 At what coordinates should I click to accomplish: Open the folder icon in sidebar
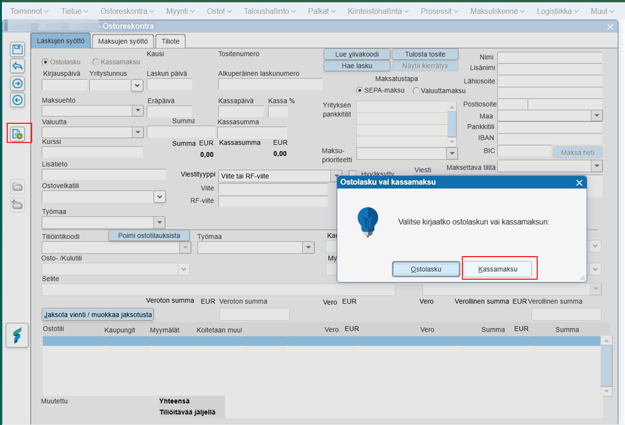[x=17, y=187]
